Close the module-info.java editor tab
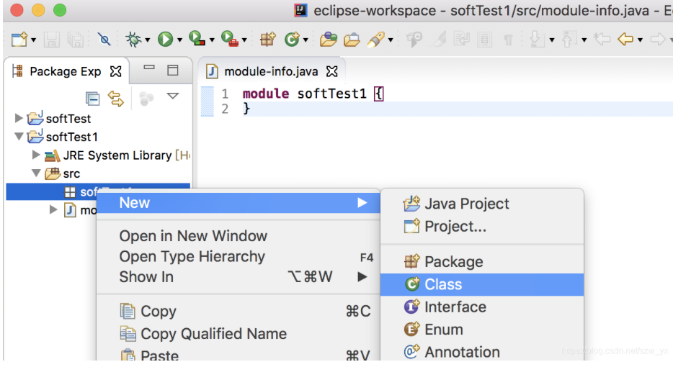The image size is (673, 367). (332, 71)
